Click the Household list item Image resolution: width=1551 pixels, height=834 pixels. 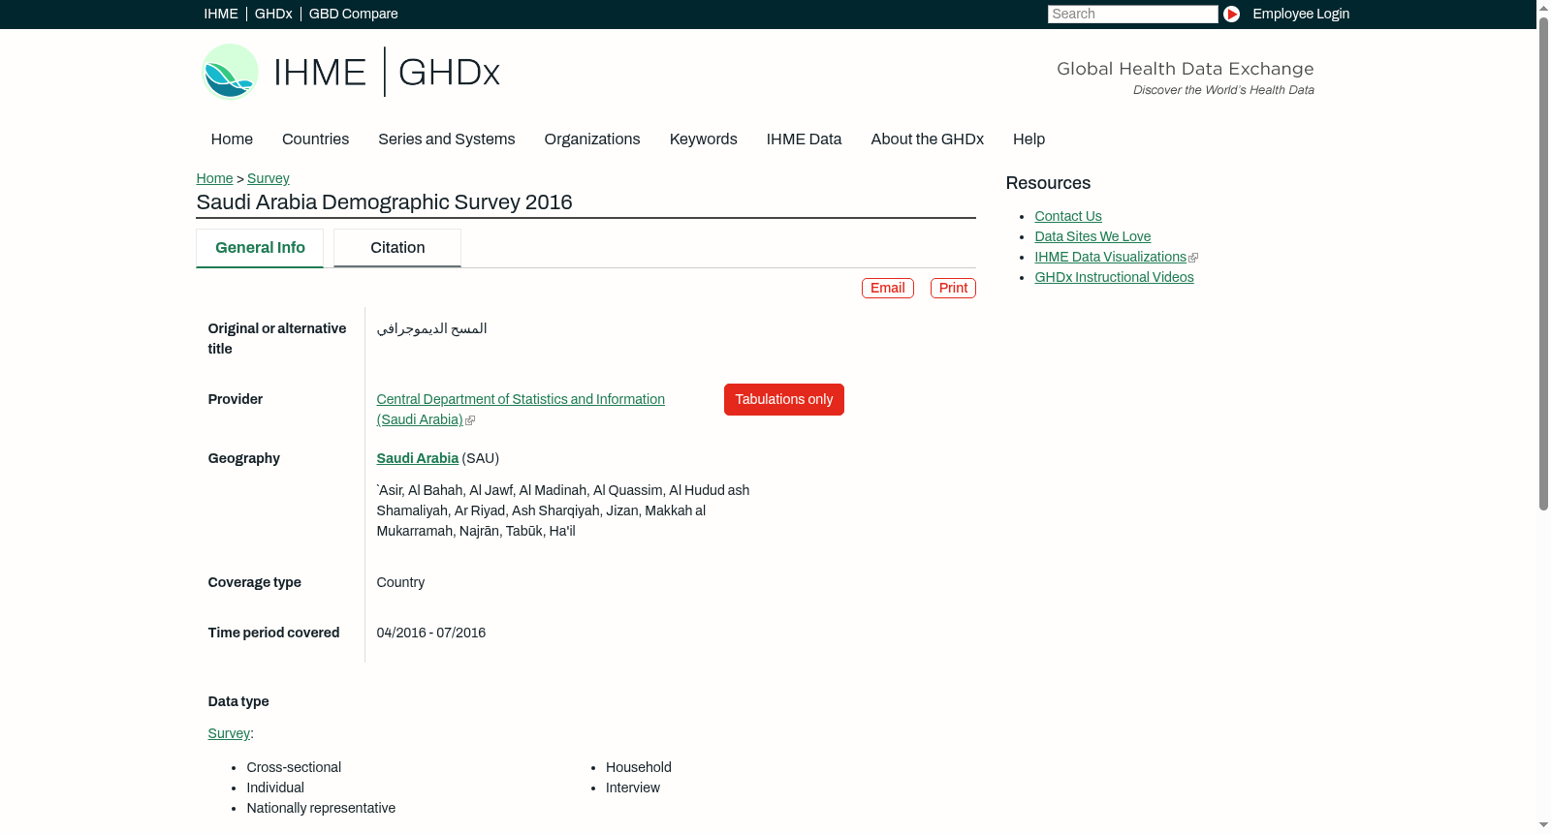coord(639,767)
